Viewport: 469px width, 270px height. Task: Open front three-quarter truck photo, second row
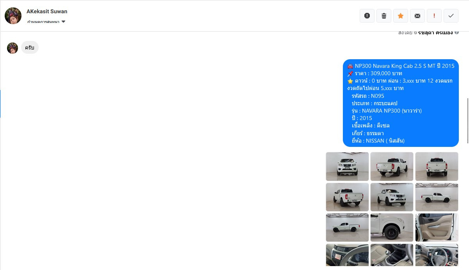(392, 197)
